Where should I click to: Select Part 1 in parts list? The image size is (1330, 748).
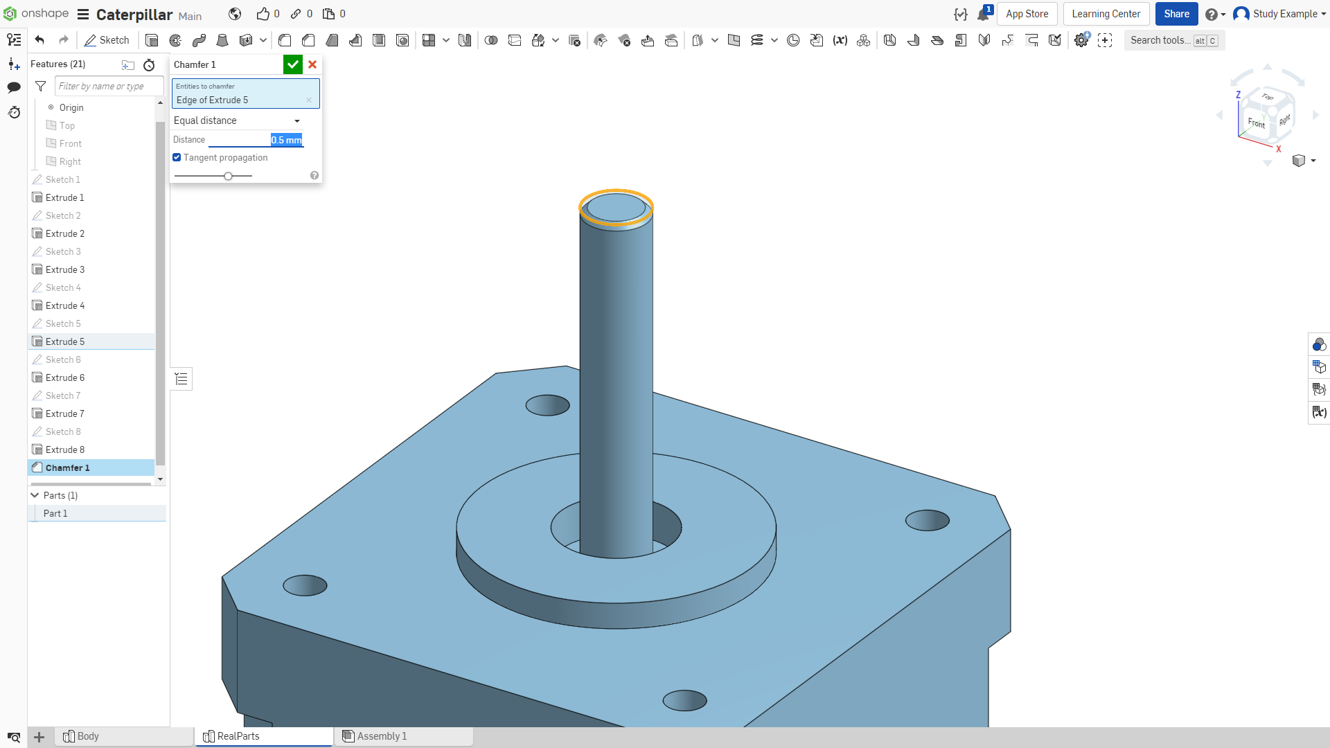click(x=97, y=513)
